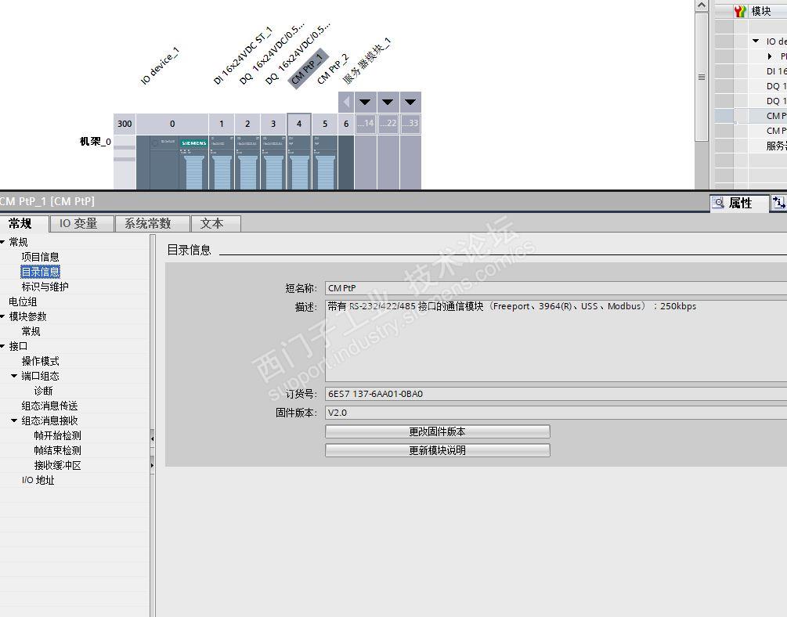Select 电位组 in the tree
The image size is (787, 617).
[x=23, y=301]
